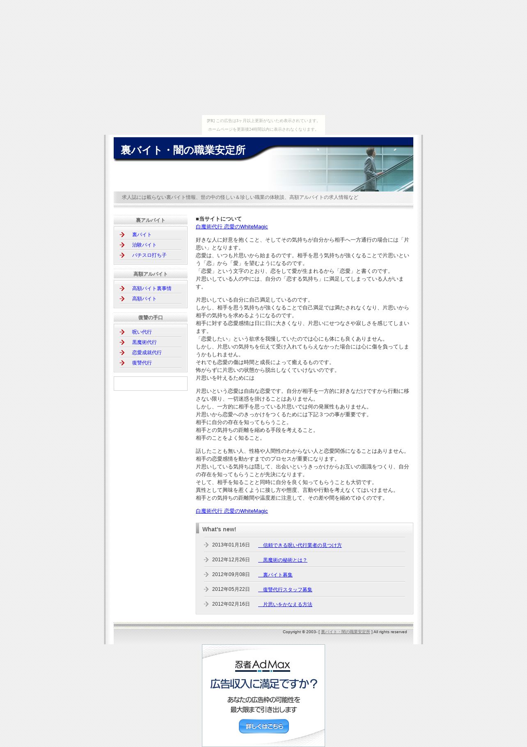Viewport: 527px width, 747px height.
Task: Open news link 復讐代行スタッフ募集
Action: (285, 590)
